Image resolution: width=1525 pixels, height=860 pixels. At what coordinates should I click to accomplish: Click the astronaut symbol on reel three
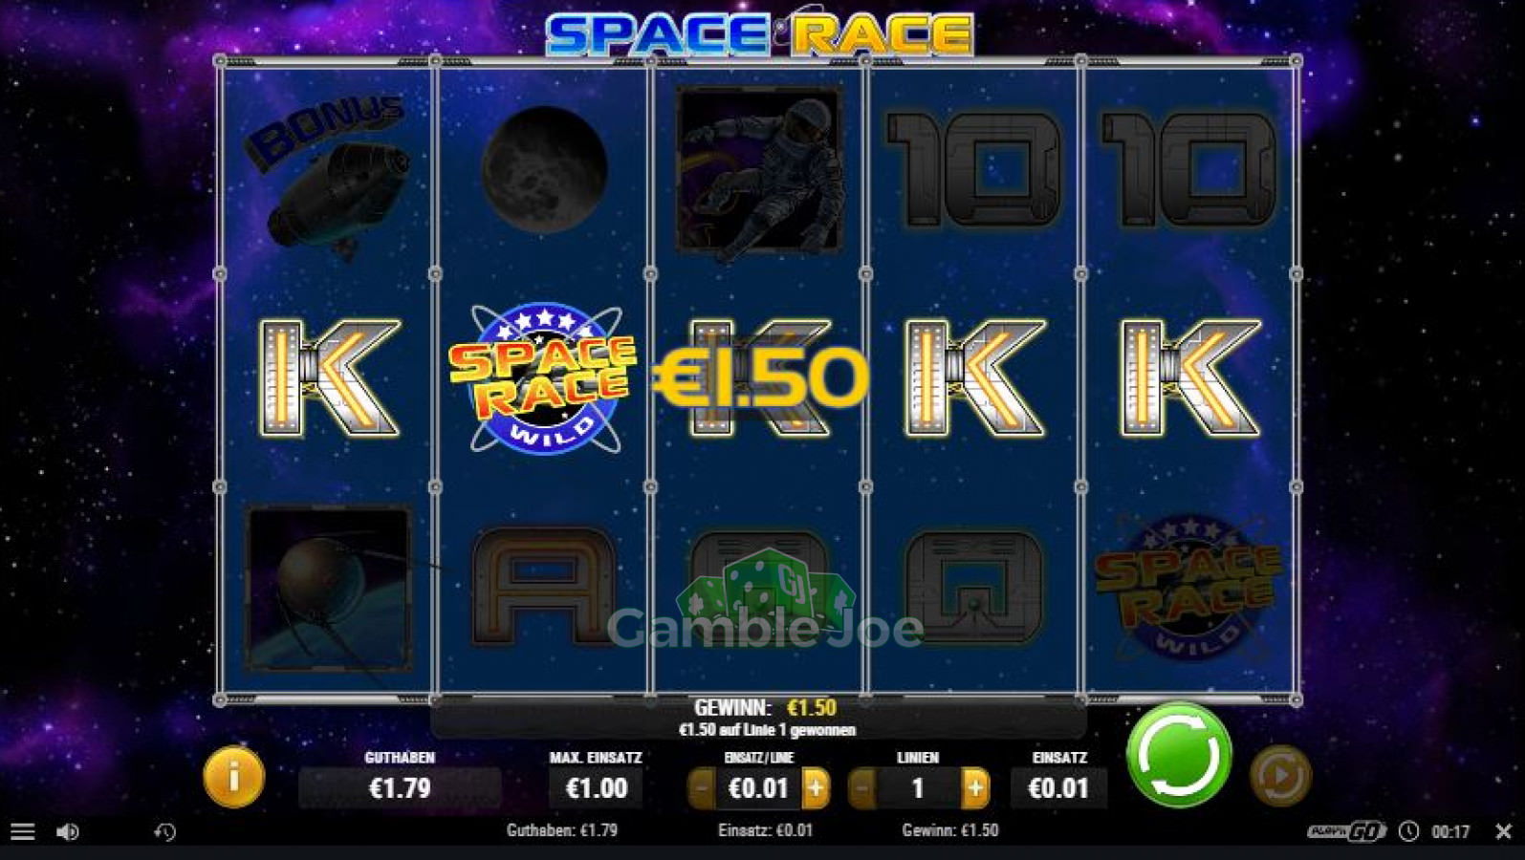759,170
